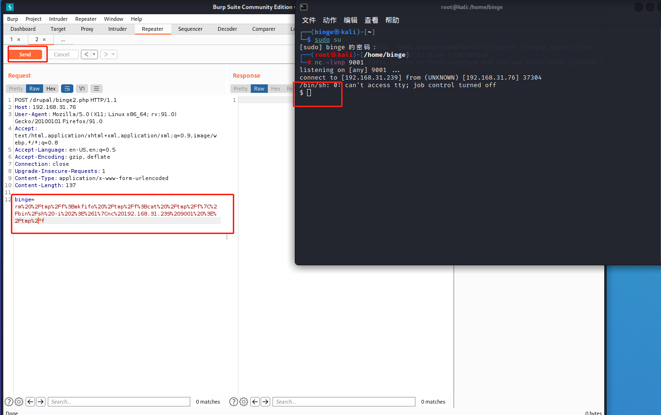This screenshot has height=415, width=661.
Task: Go to previous match in Request search
Action: point(30,402)
